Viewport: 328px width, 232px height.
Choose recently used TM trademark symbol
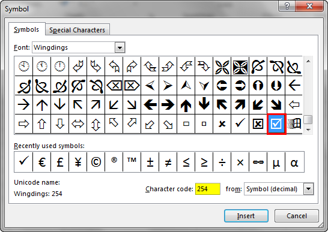coord(132,162)
